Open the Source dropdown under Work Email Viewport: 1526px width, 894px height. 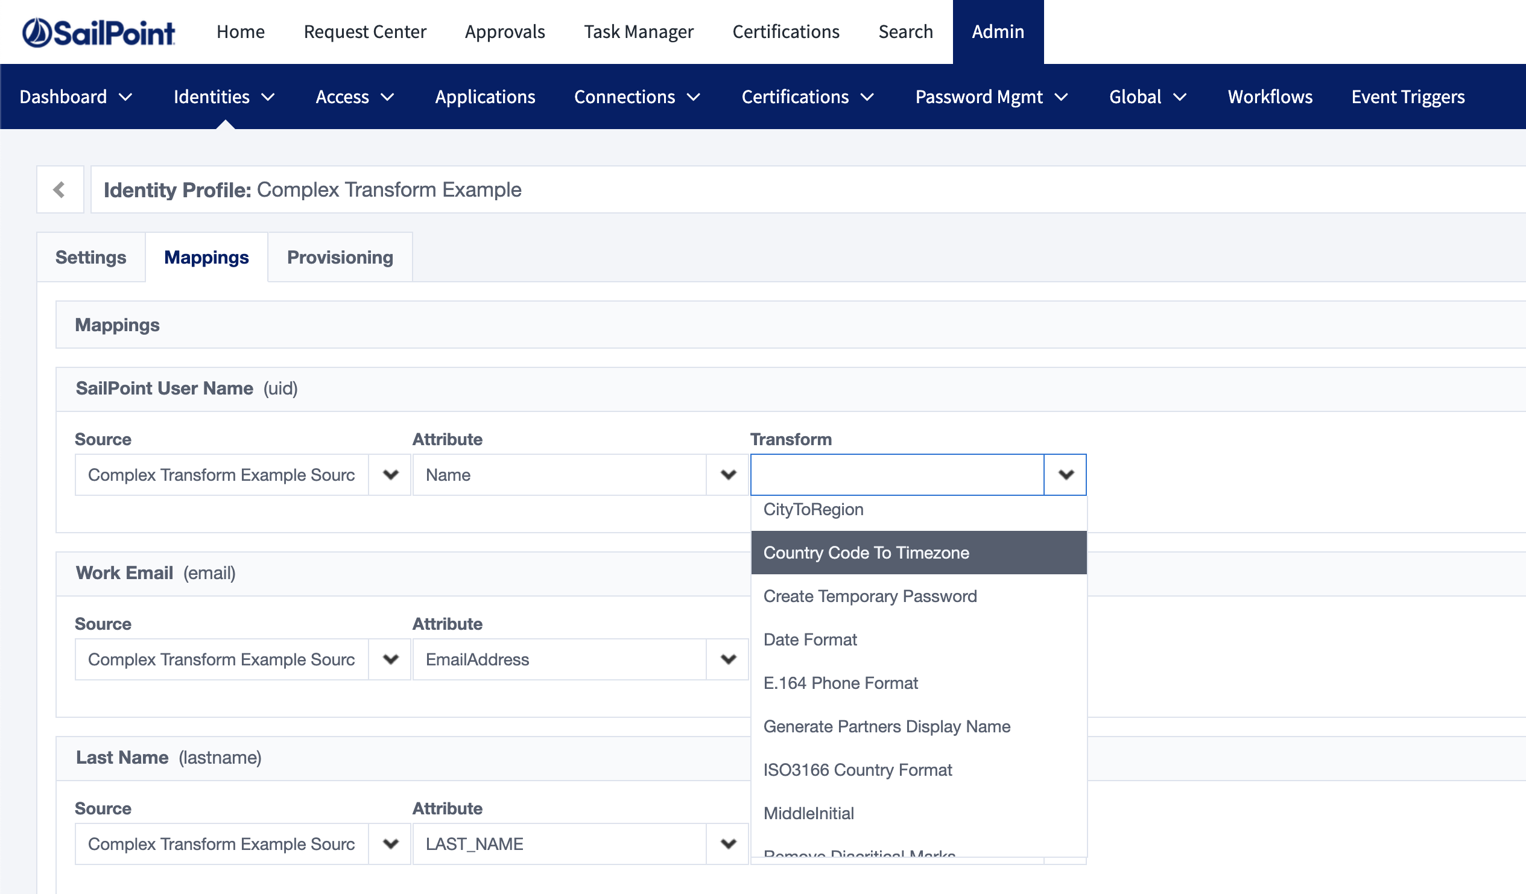(x=390, y=659)
